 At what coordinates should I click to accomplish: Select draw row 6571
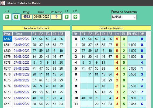34,104
